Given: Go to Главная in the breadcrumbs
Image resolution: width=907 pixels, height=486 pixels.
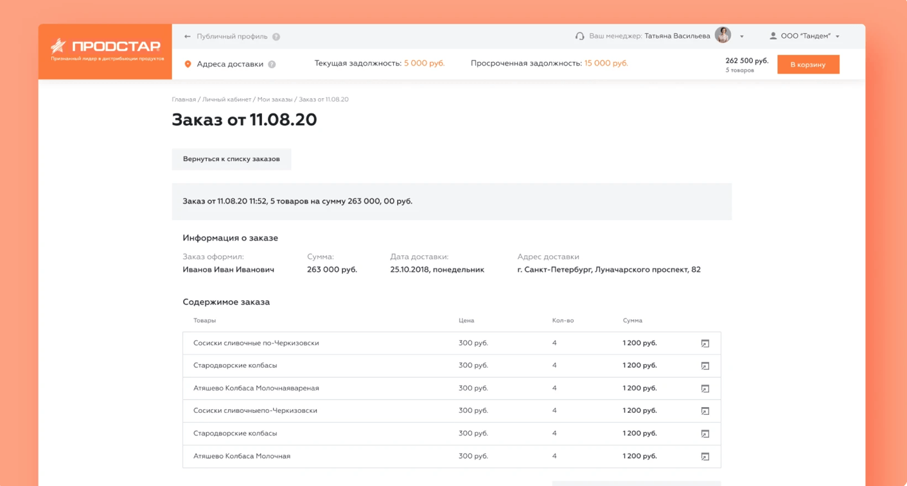Looking at the screenshot, I should (x=184, y=99).
